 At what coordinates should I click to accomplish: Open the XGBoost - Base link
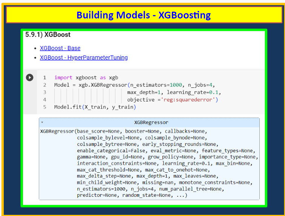60,48
